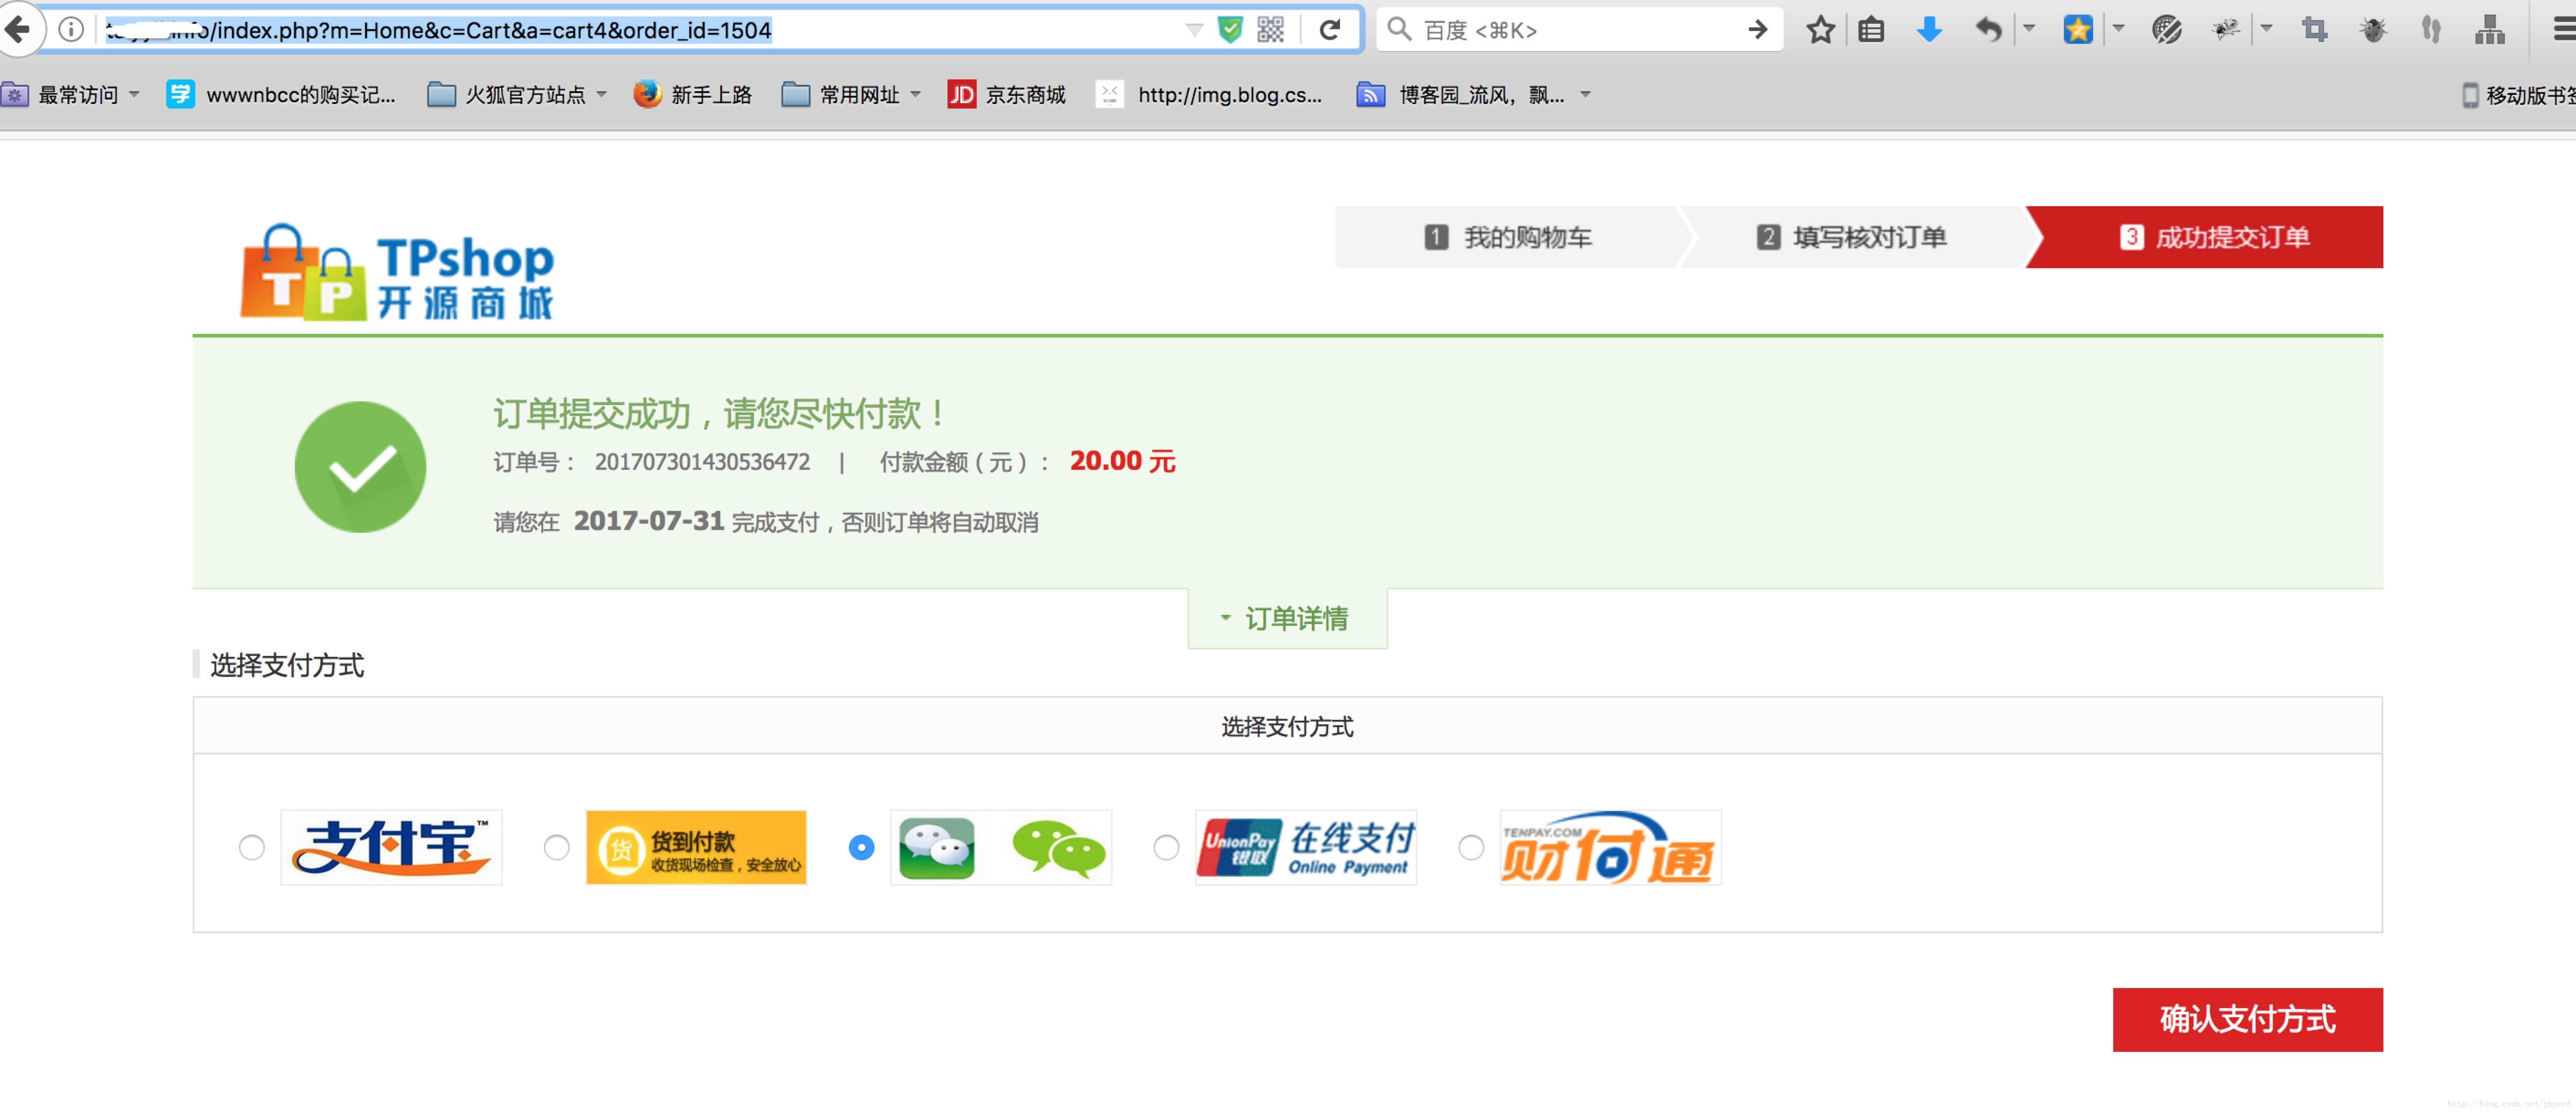Reload the page with the refresh icon
Viewport: 2576px width, 1113px height.
(x=1329, y=30)
